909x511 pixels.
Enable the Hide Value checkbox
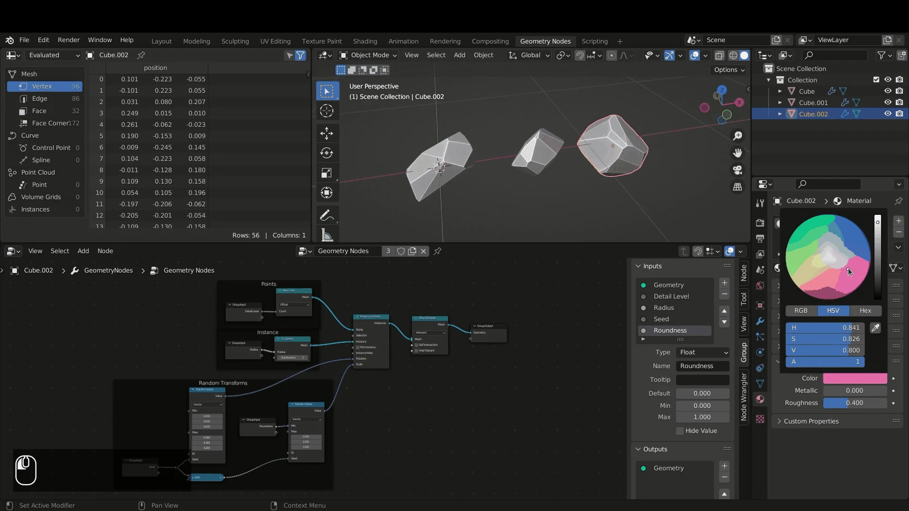[680, 431]
